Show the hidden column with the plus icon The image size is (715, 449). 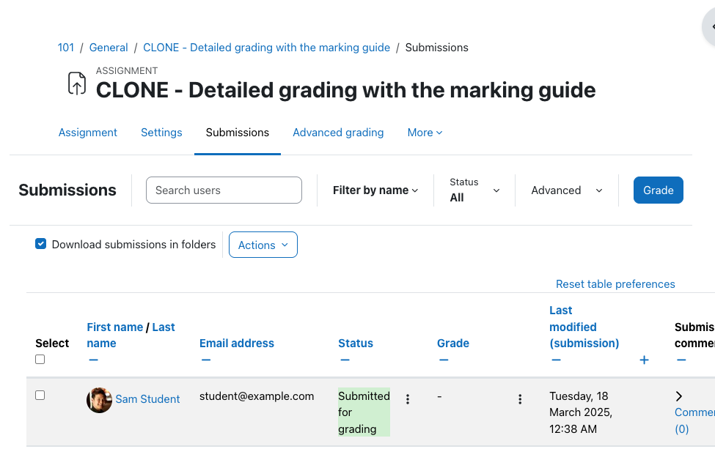pyautogui.click(x=644, y=360)
